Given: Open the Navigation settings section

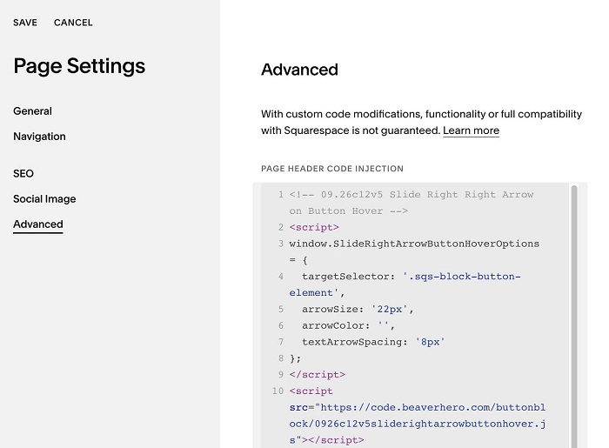Looking at the screenshot, I should coord(40,137).
